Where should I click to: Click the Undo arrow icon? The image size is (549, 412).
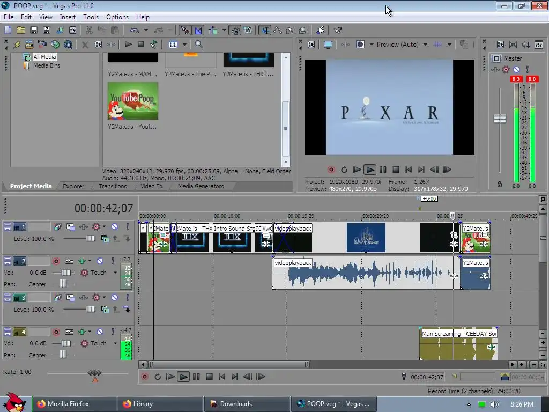135,30
